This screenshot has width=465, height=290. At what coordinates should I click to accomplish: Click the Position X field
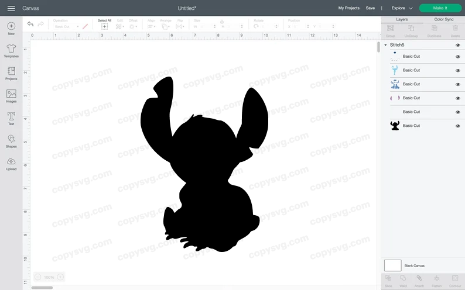300,27
